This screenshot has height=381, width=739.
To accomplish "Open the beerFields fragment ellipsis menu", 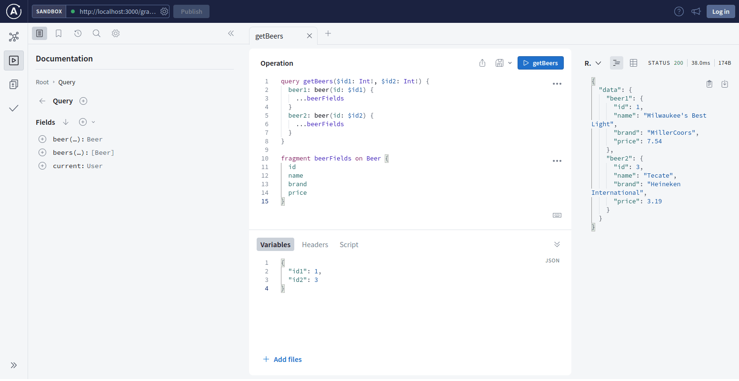I will pyautogui.click(x=557, y=161).
